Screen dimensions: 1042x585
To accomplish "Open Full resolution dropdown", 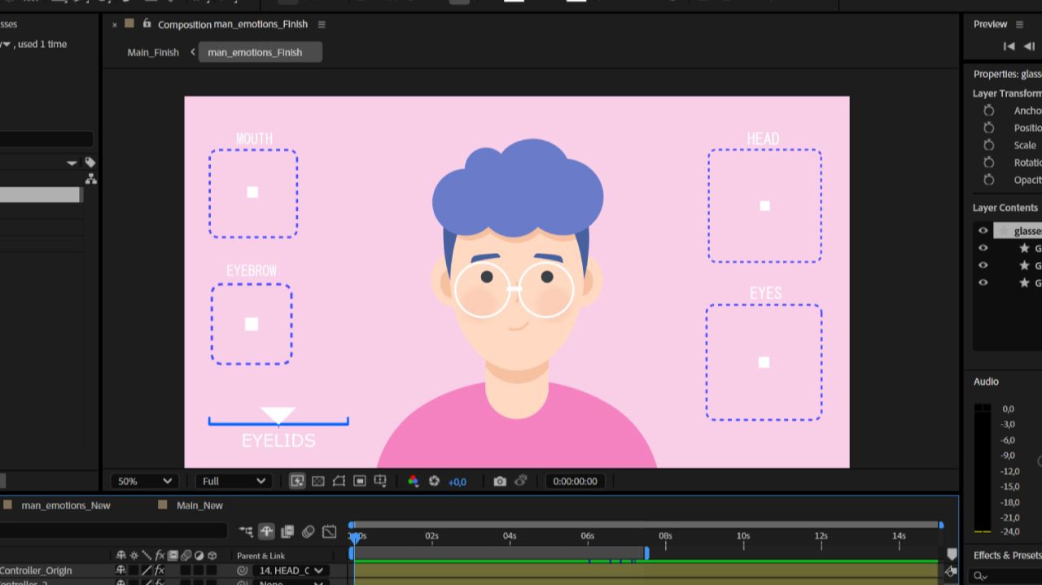I will (x=234, y=481).
